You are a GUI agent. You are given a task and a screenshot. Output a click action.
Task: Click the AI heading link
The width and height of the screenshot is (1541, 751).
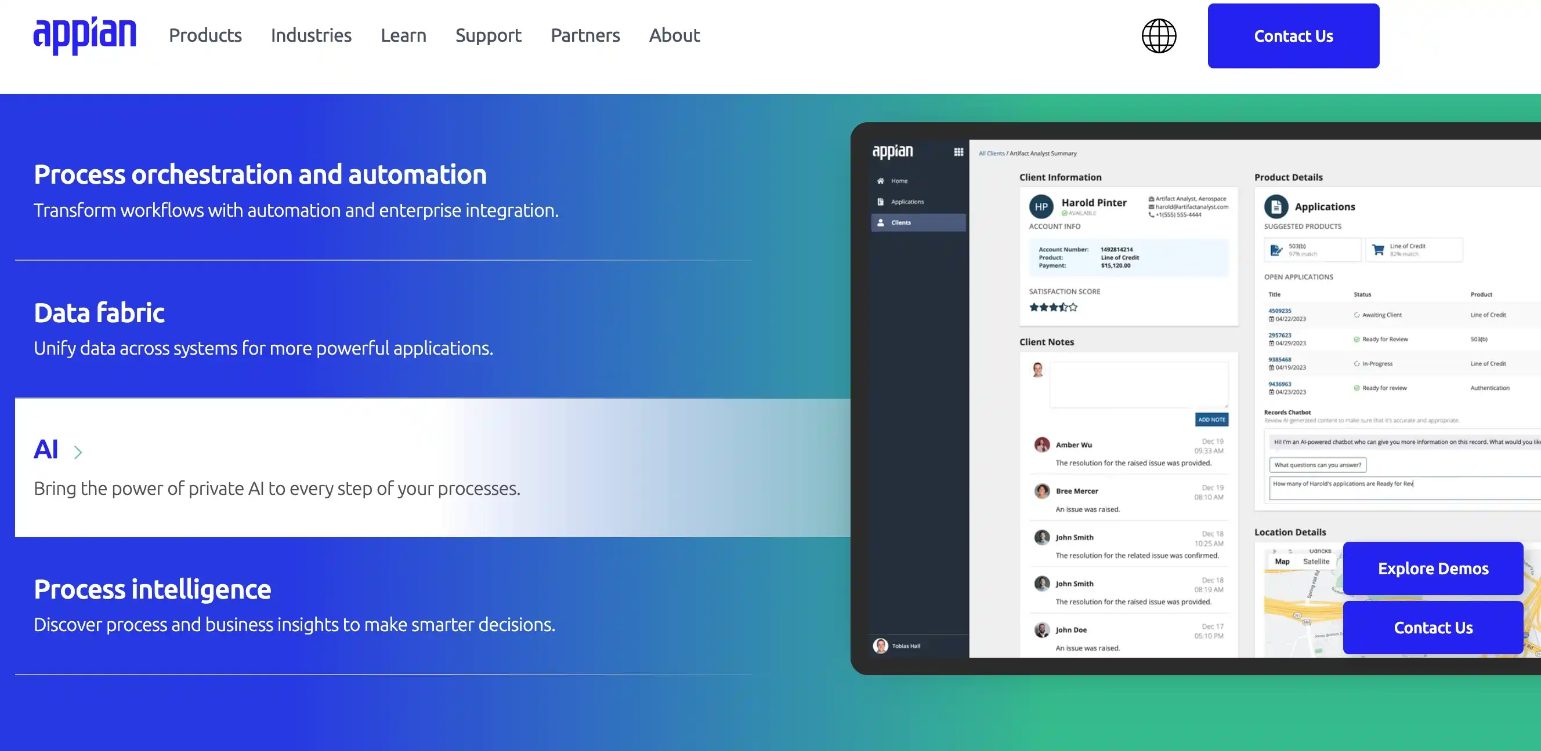tap(46, 449)
